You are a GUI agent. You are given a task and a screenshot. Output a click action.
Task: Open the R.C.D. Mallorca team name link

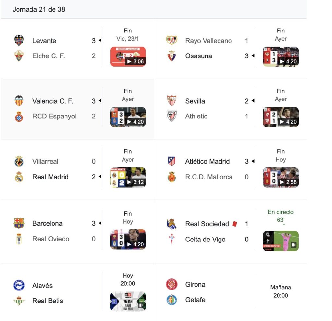(209, 177)
